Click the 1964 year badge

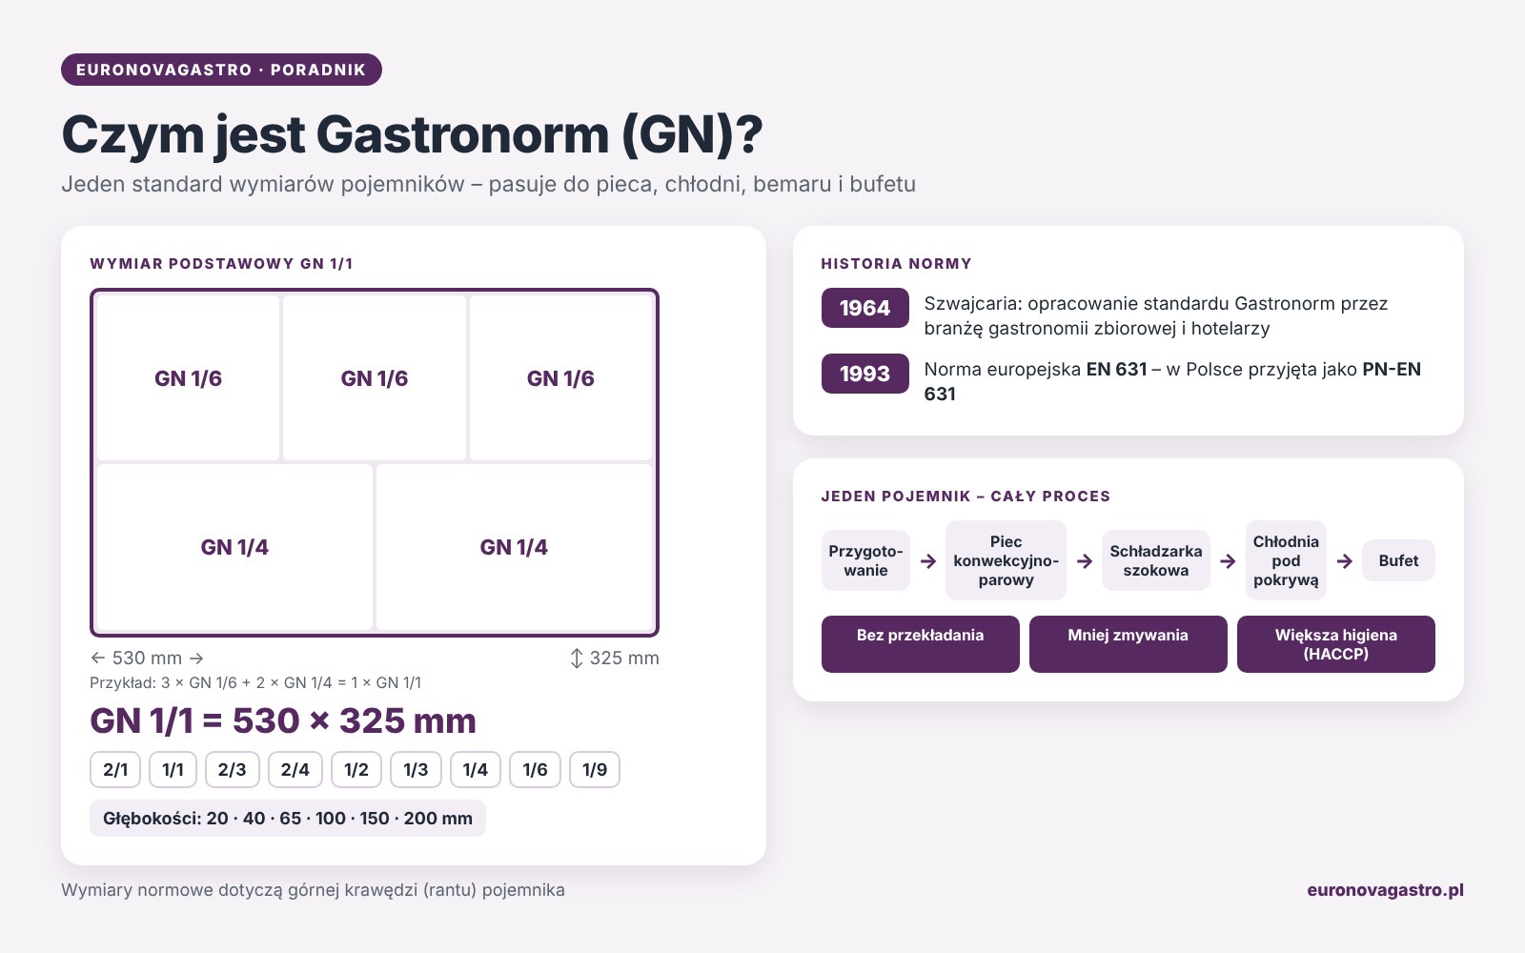pos(864,308)
